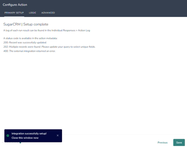Screen dimensions: 187x148
Task: Click the Save button
Action: (179, 142)
